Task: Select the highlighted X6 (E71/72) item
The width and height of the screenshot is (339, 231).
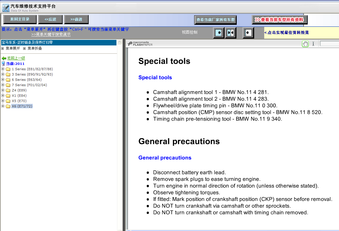Action: pyautogui.click(x=22, y=106)
